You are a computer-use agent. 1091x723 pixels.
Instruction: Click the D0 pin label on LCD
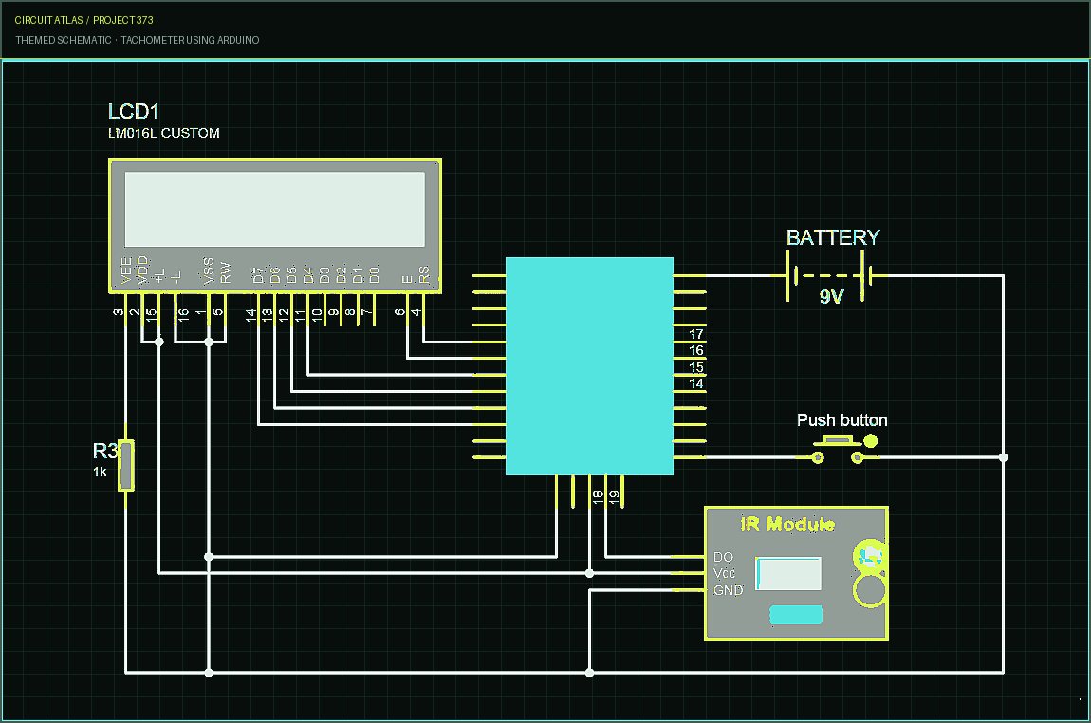click(x=375, y=275)
